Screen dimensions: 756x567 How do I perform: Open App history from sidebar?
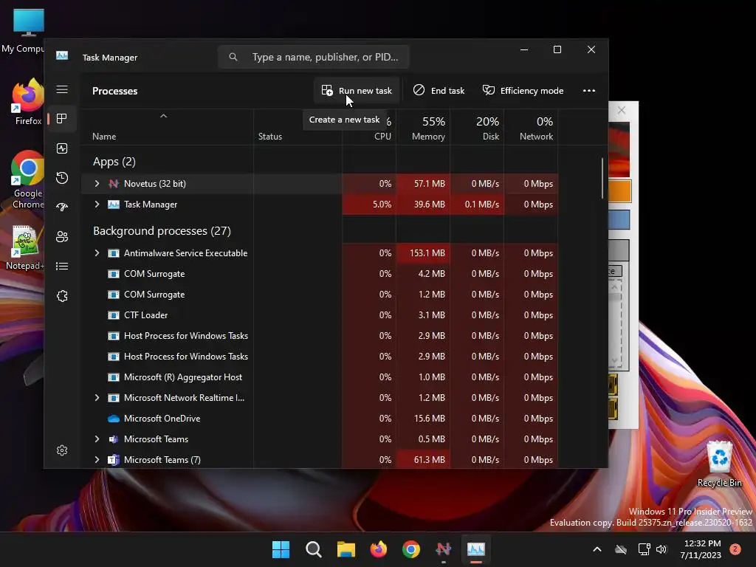tap(62, 178)
